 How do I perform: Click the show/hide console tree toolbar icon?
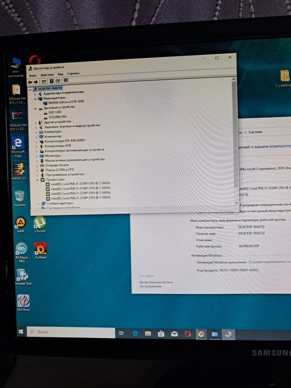tap(44, 81)
